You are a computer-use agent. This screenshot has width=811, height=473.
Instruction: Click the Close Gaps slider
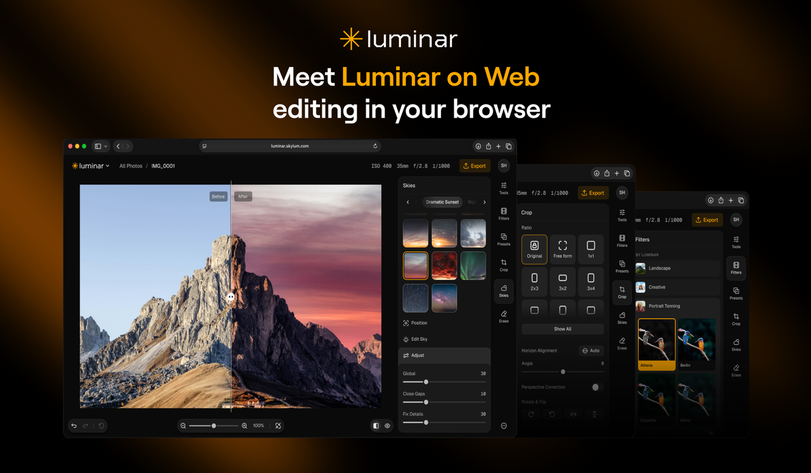pyautogui.click(x=444, y=402)
